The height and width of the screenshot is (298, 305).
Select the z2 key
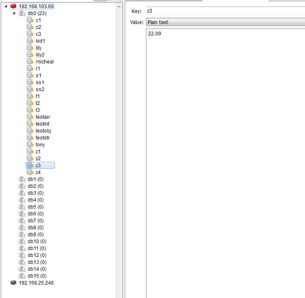[x=38, y=158]
